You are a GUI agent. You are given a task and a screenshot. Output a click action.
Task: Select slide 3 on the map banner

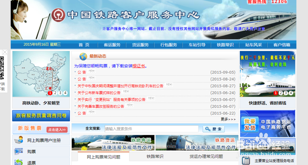click(60, 93)
